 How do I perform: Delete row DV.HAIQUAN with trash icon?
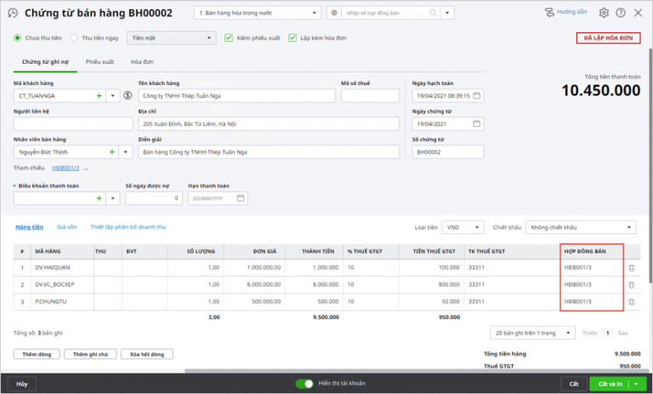coord(632,268)
